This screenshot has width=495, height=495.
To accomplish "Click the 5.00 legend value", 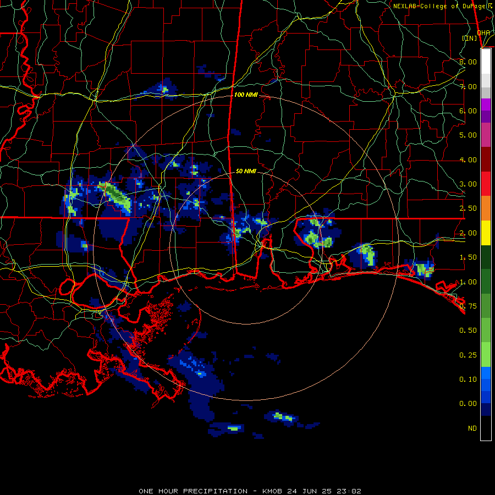I will pyautogui.click(x=468, y=135).
